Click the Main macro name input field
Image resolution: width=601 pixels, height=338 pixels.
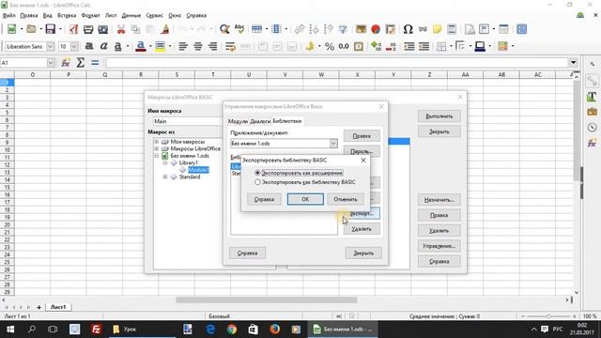(x=187, y=121)
